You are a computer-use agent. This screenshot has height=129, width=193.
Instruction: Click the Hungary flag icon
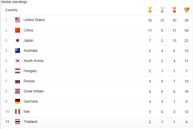(x=18, y=71)
